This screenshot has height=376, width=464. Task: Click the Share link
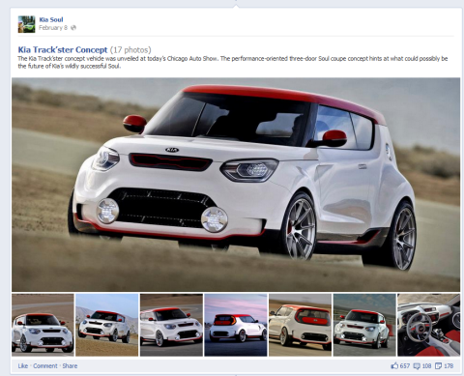(x=70, y=366)
